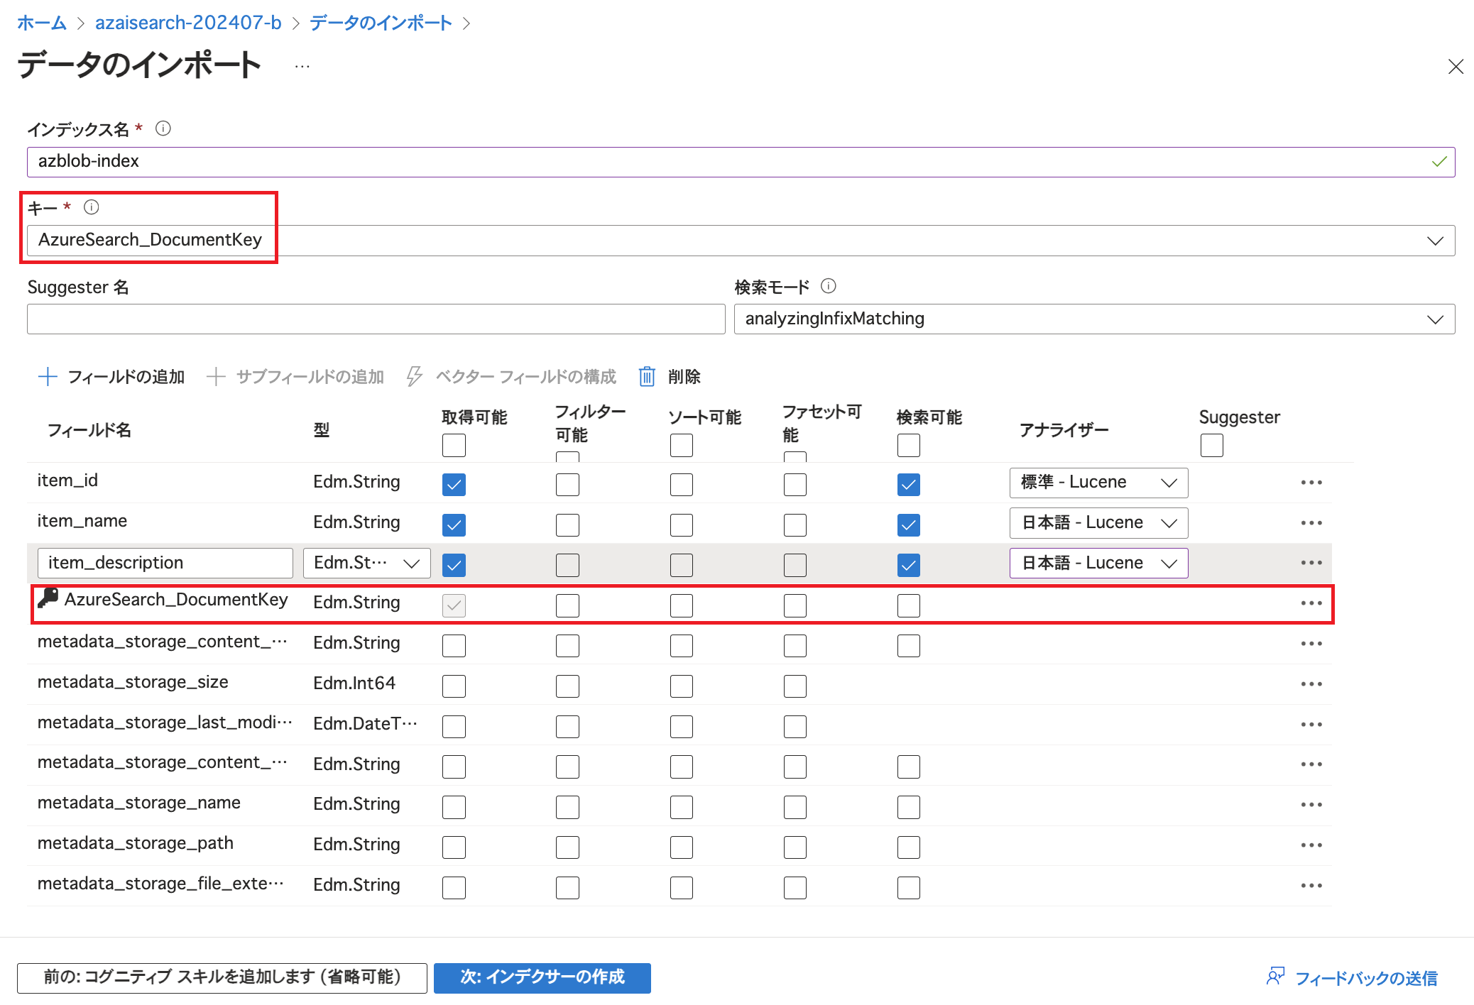Close the データのインポート panel
This screenshot has height=1005, width=1474.
tap(1456, 67)
